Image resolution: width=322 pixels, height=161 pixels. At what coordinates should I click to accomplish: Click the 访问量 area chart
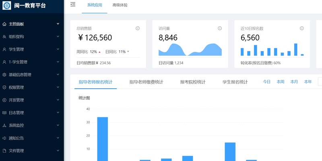click(x=190, y=49)
